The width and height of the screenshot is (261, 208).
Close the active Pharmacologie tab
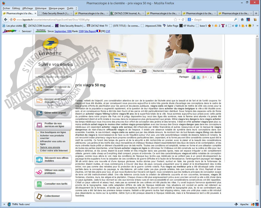(35, 13)
